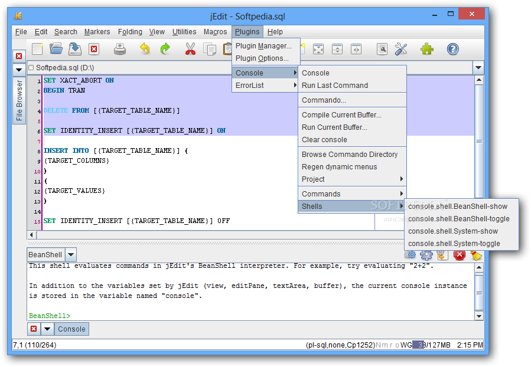This screenshot has width=531, height=367.
Task: Select Commando... in the Console submenu
Action: (352, 100)
